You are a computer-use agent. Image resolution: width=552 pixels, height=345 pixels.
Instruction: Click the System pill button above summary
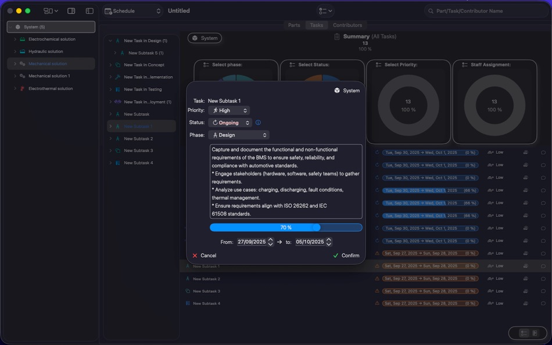click(205, 38)
